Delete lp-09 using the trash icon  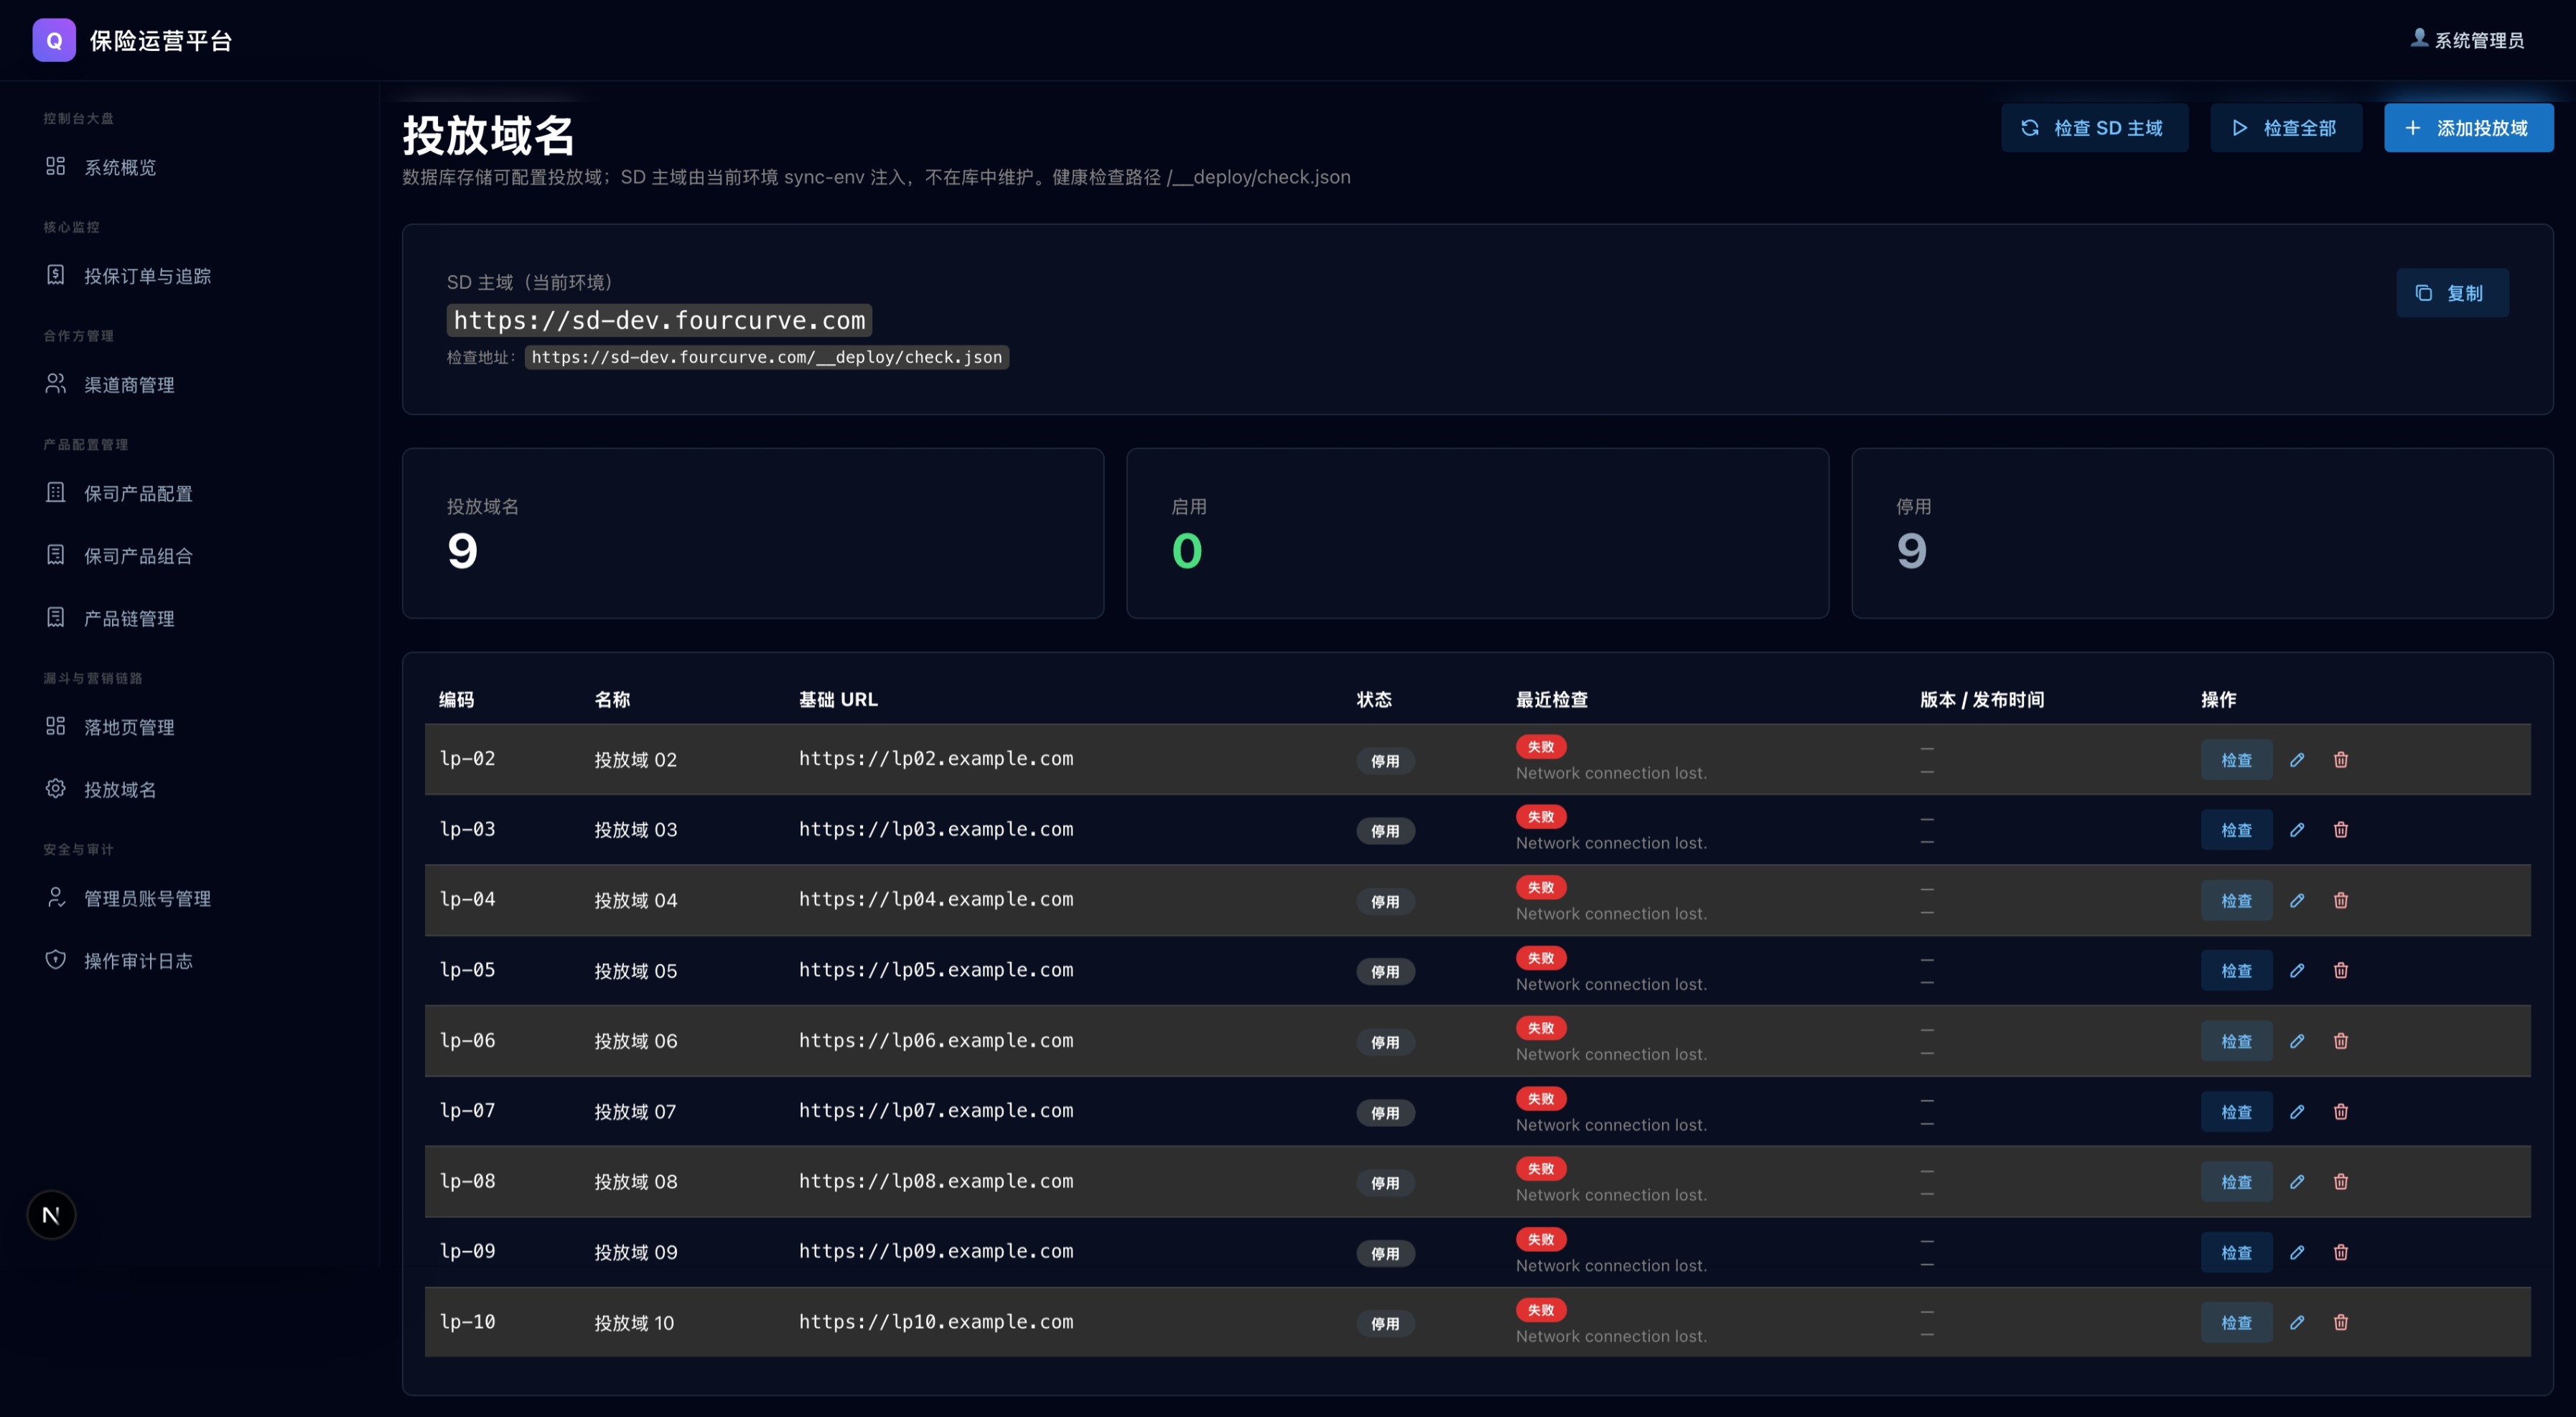pos(2341,1253)
